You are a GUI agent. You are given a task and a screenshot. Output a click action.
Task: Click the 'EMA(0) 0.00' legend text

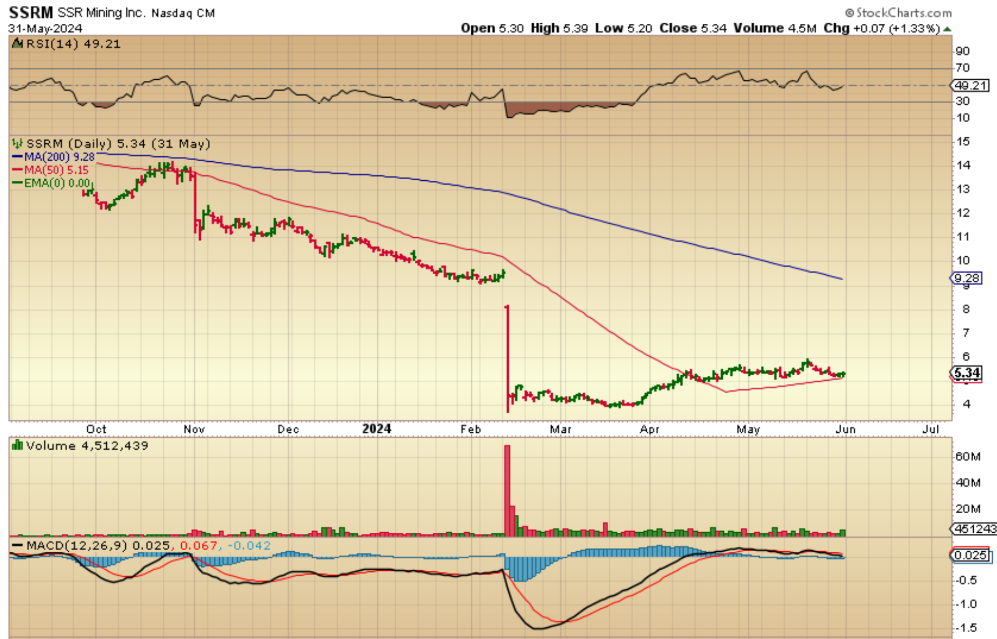tap(58, 183)
